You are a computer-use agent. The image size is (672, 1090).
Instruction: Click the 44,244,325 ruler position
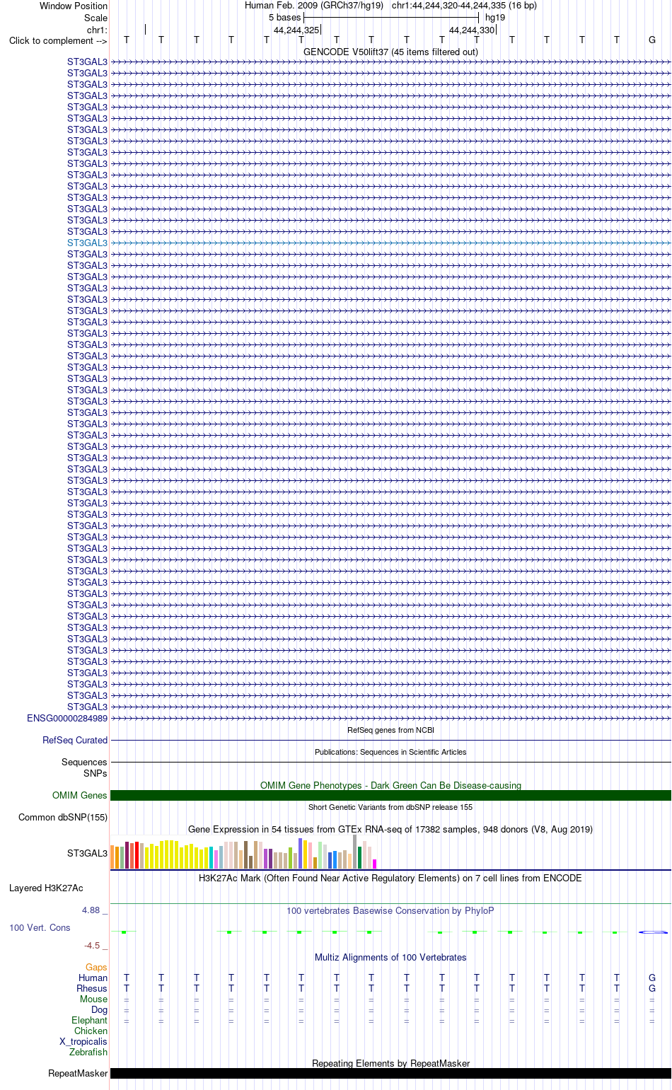click(x=296, y=30)
